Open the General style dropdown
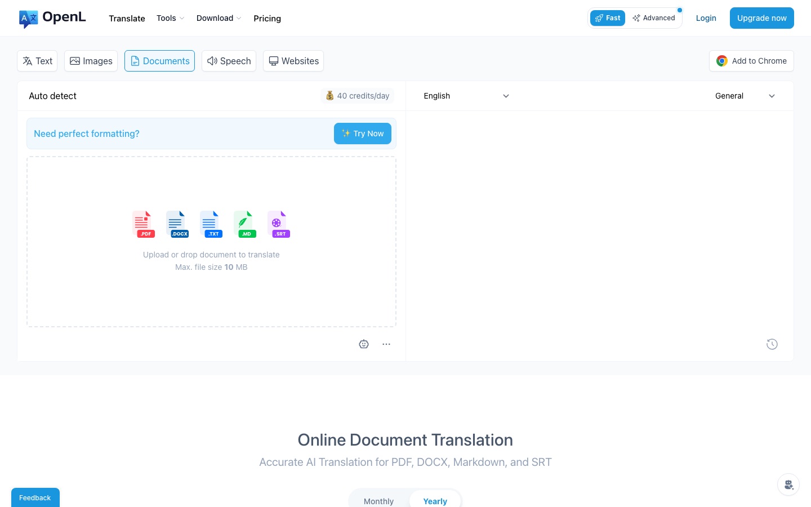This screenshot has width=811, height=507. pos(745,96)
